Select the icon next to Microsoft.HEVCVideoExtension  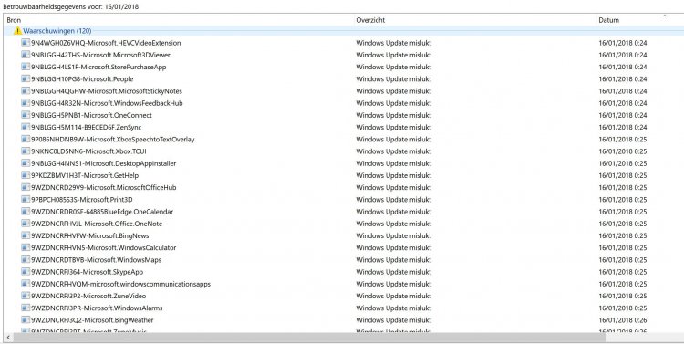click(26, 43)
